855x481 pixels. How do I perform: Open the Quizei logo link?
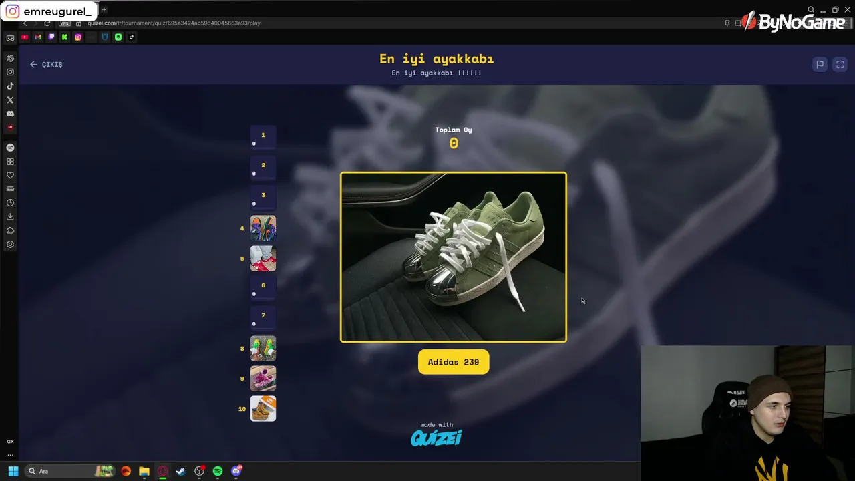click(436, 438)
